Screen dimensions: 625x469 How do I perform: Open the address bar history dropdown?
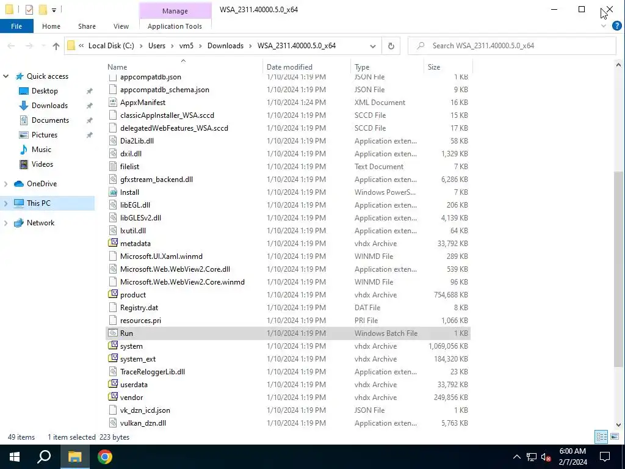tap(373, 46)
